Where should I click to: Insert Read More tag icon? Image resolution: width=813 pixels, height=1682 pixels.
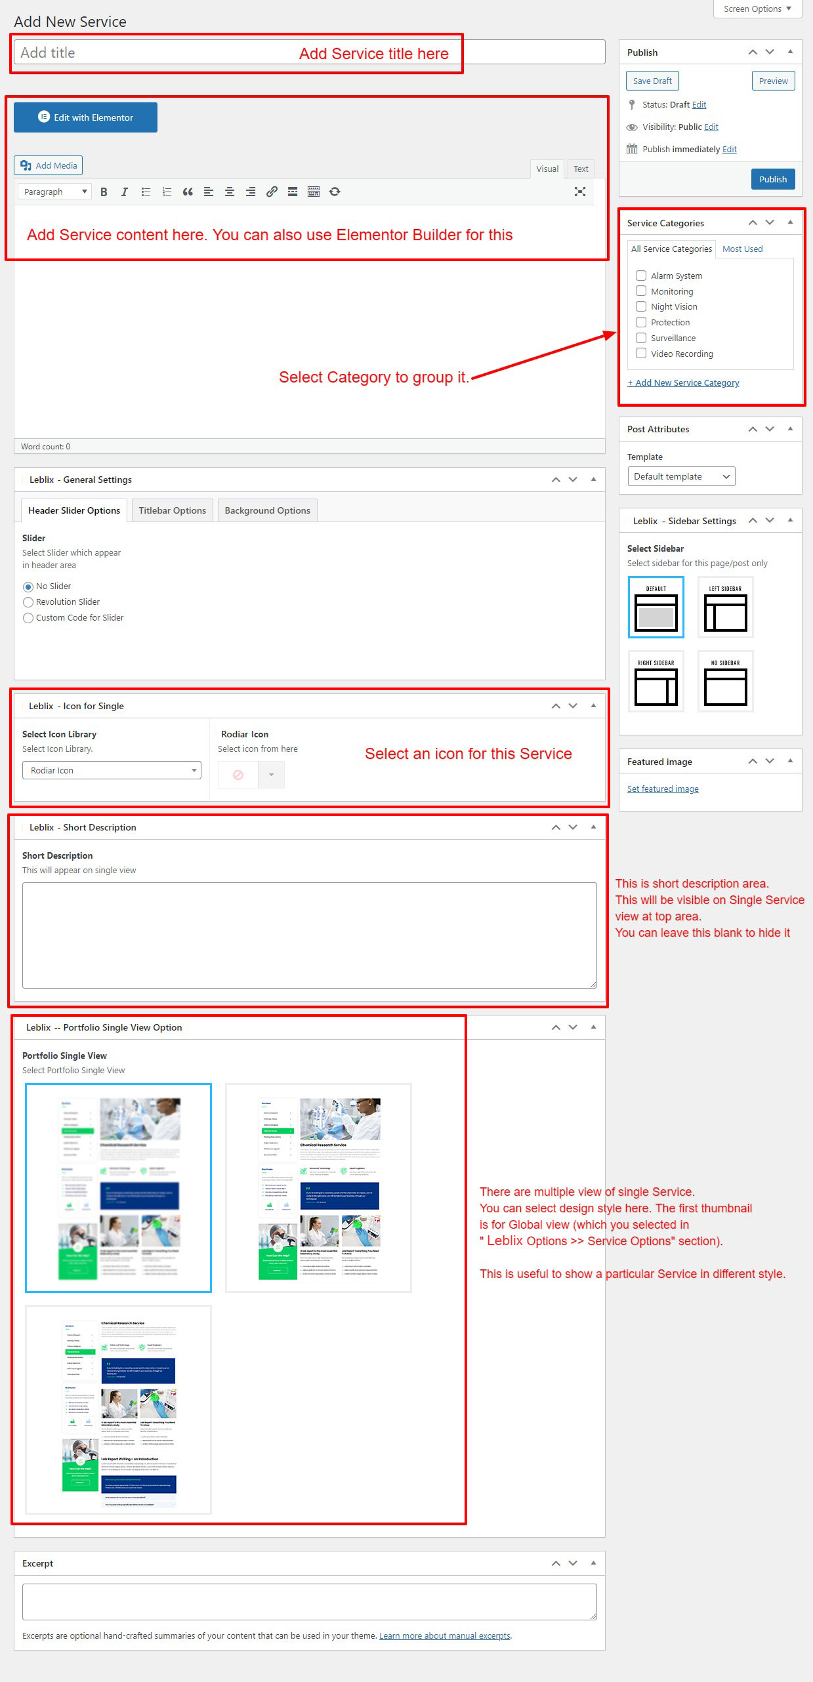(x=293, y=192)
